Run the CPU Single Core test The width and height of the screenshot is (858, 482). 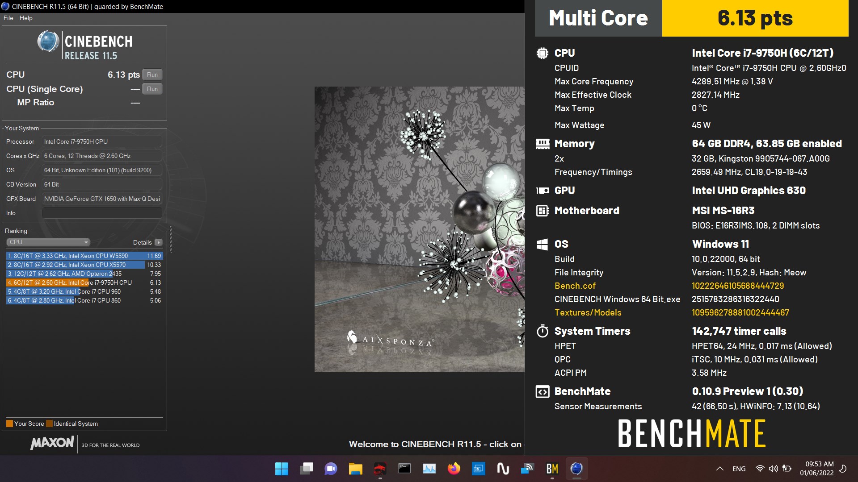[152, 89]
